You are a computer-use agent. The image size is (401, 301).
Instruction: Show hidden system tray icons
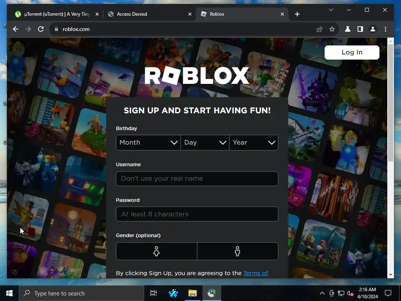coord(322,293)
